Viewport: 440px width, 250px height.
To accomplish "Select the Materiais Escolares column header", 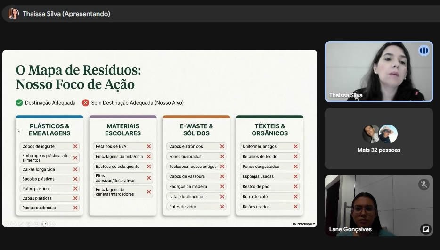I will [x=123, y=130].
